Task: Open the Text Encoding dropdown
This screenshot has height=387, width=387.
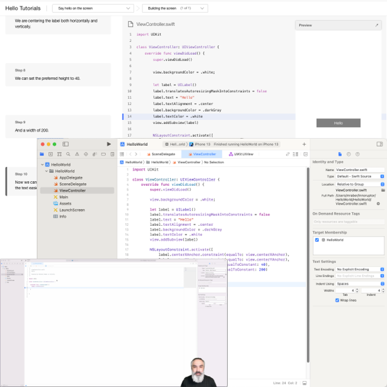Action: [360, 269]
